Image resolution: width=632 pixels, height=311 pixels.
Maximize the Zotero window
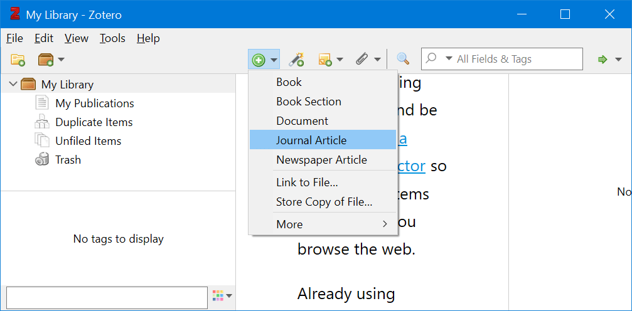point(565,14)
